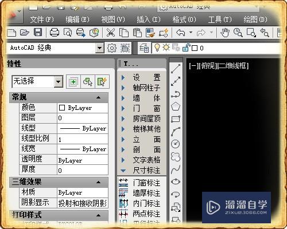
Task: Toggle layer 0 on/off lightbulb
Action: click(157, 48)
